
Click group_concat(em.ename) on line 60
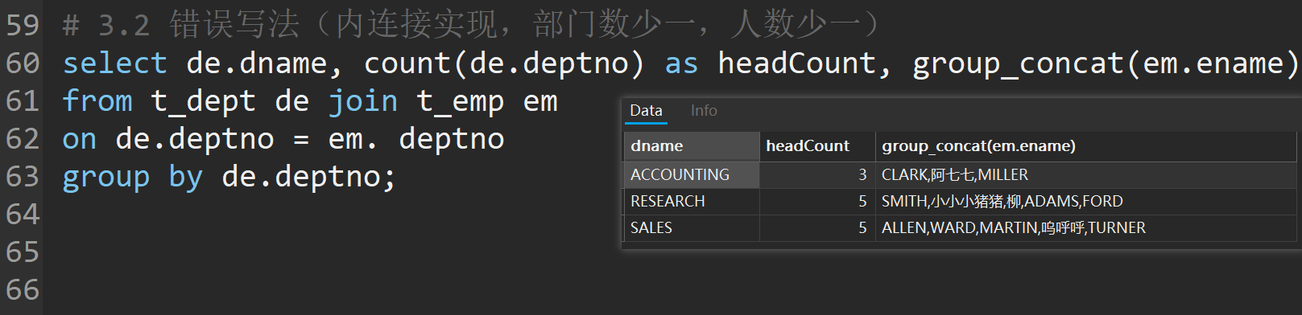pos(1106,63)
